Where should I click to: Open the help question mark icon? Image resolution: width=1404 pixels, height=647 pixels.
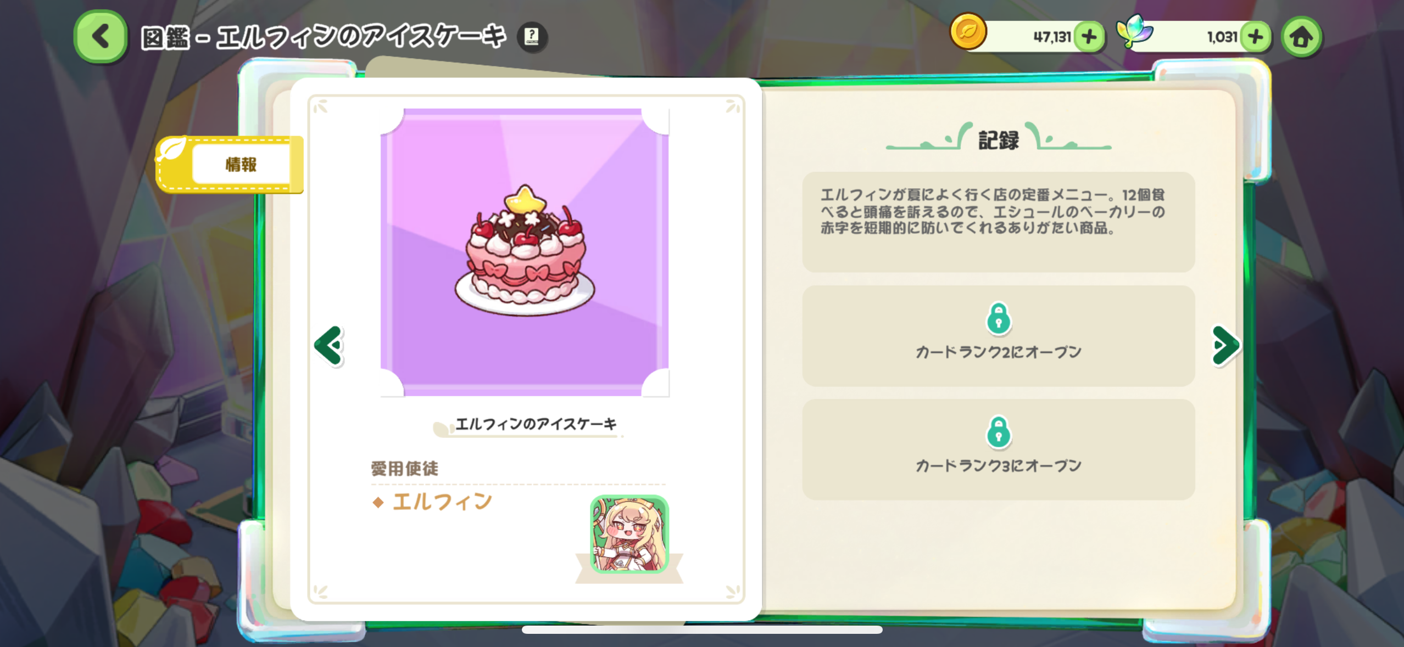coord(532,37)
